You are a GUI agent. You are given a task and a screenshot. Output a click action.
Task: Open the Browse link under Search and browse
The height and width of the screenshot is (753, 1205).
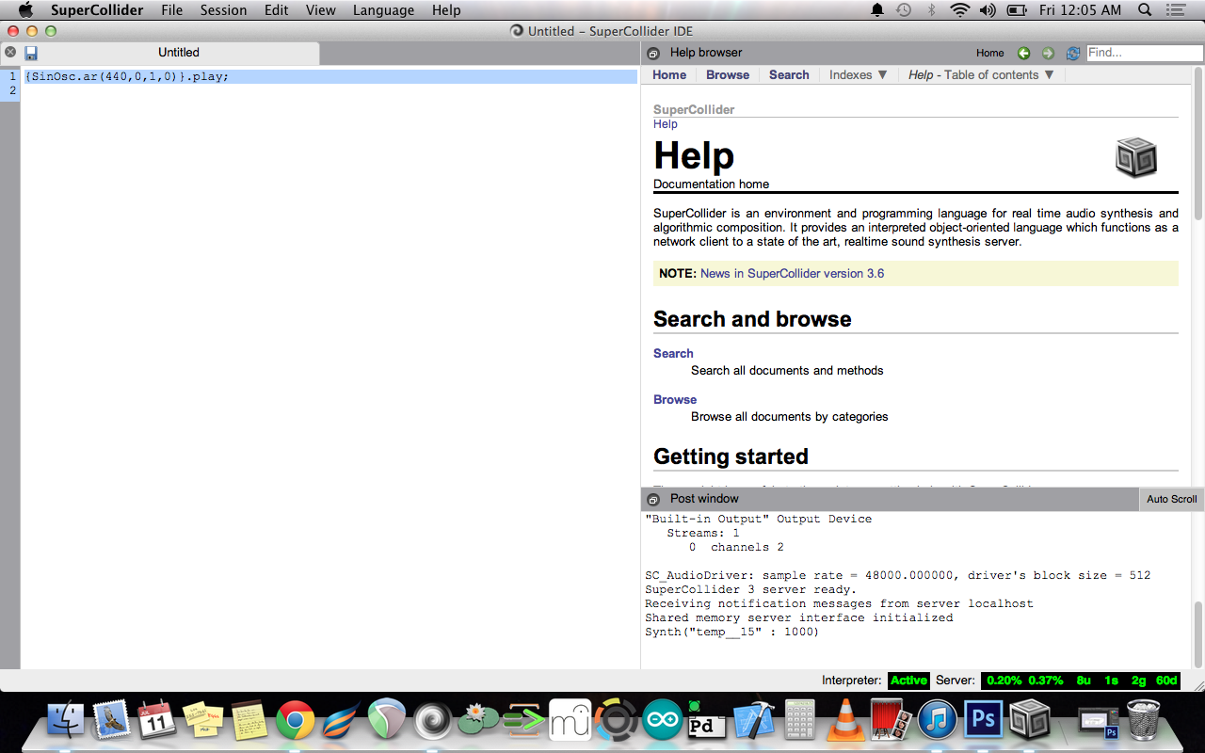pyautogui.click(x=675, y=399)
